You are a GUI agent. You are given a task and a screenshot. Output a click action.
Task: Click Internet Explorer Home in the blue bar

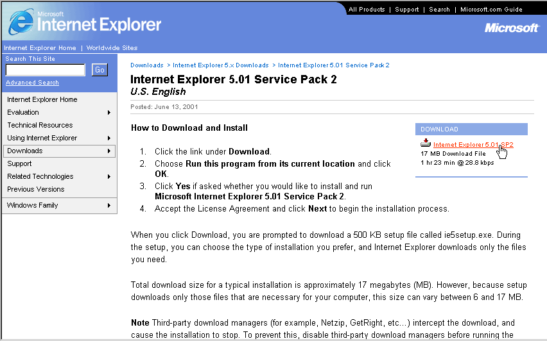(x=40, y=48)
